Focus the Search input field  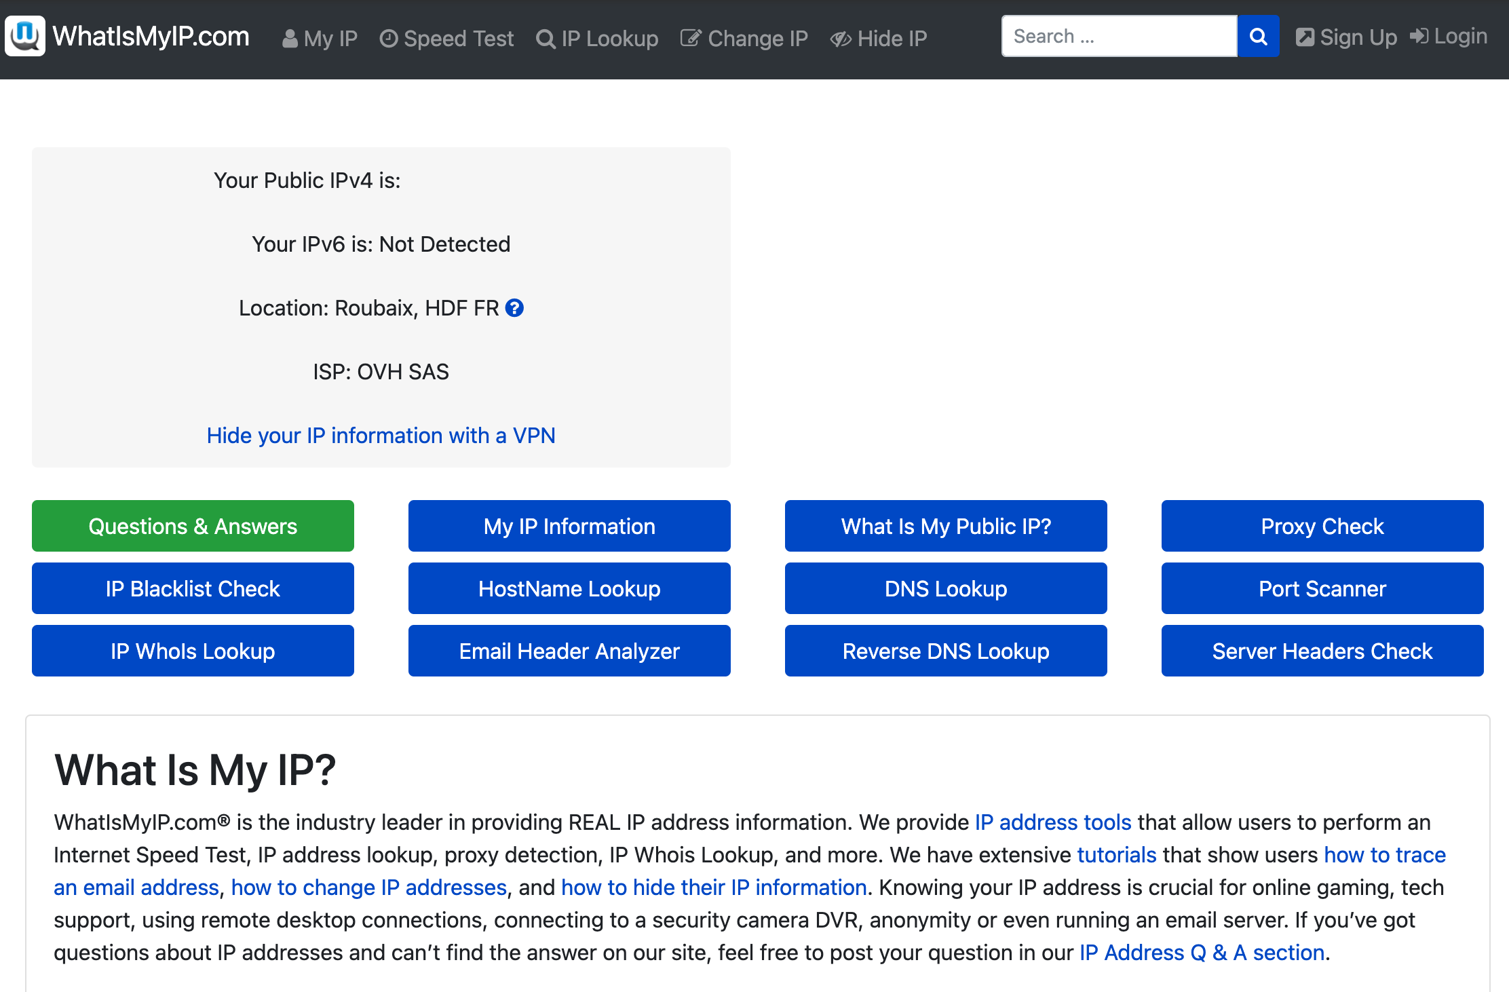[1119, 36]
